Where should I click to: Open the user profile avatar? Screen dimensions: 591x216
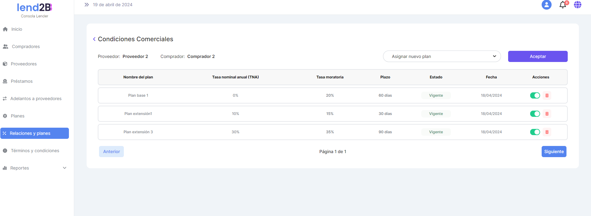pos(546,5)
